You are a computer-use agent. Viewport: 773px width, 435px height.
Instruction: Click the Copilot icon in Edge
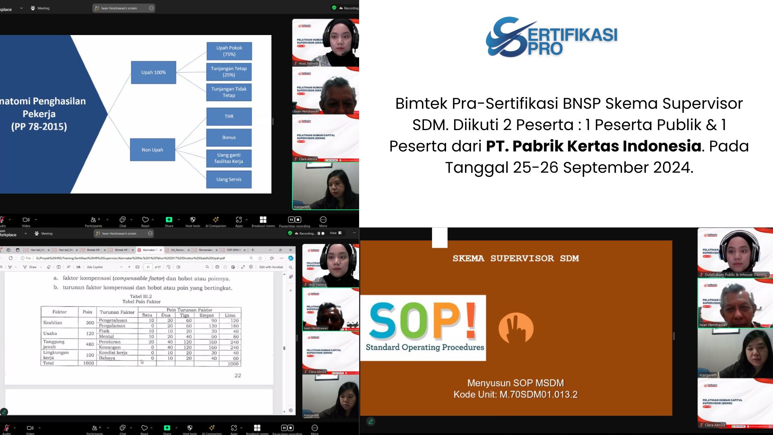coord(291,258)
